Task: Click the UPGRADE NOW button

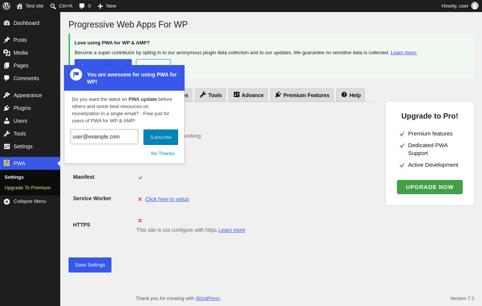Action: pos(430,187)
